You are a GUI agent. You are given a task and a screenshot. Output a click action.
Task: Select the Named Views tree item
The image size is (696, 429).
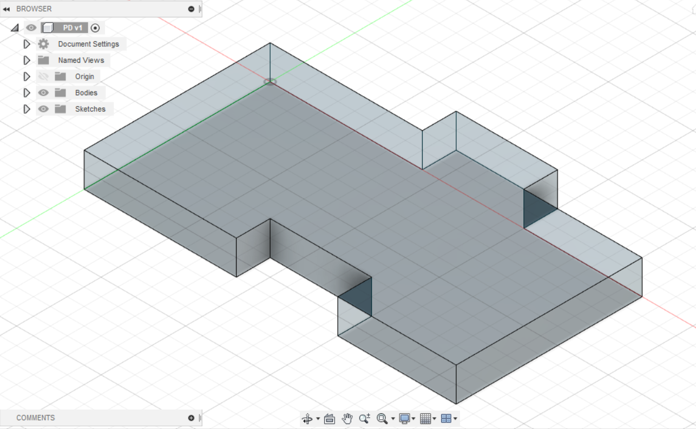pos(81,60)
